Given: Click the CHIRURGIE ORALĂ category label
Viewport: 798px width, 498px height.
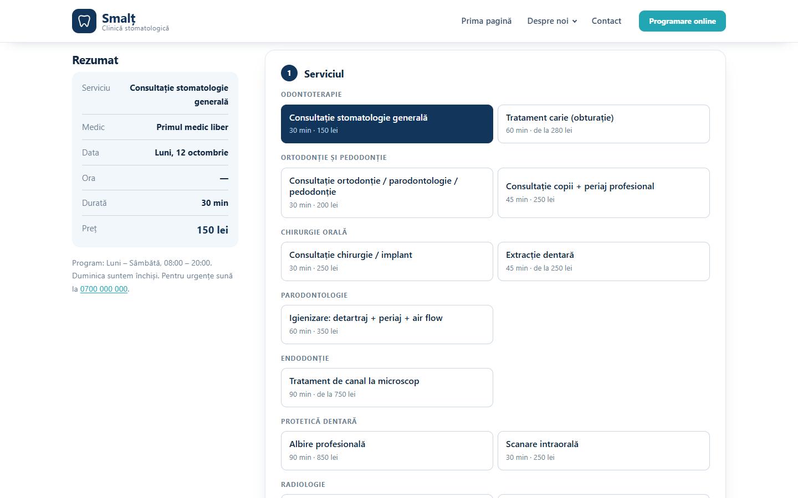Looking at the screenshot, I should coord(314,232).
